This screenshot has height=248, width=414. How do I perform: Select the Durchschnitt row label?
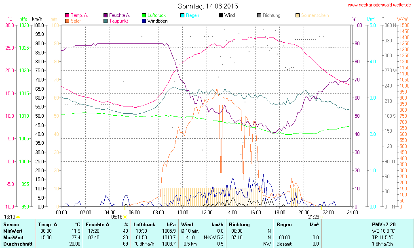coord(17,244)
